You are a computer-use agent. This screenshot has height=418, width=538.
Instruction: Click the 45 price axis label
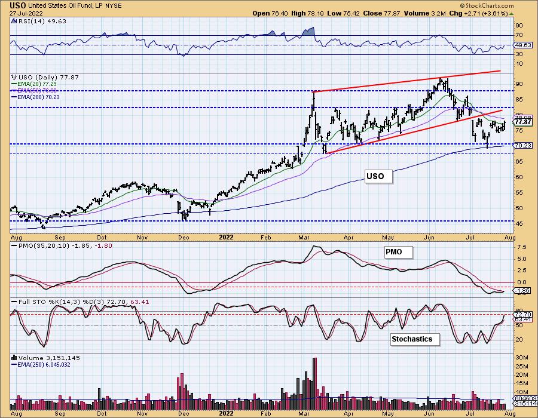point(519,224)
